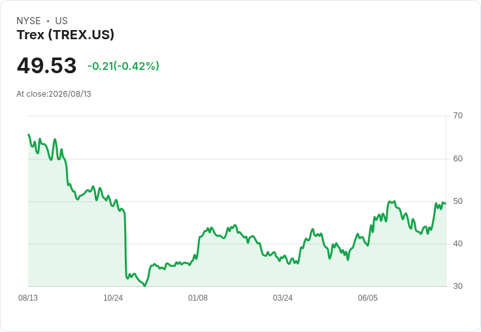Click the 50 y-axis price label
The height and width of the screenshot is (332, 481).
coord(457,201)
